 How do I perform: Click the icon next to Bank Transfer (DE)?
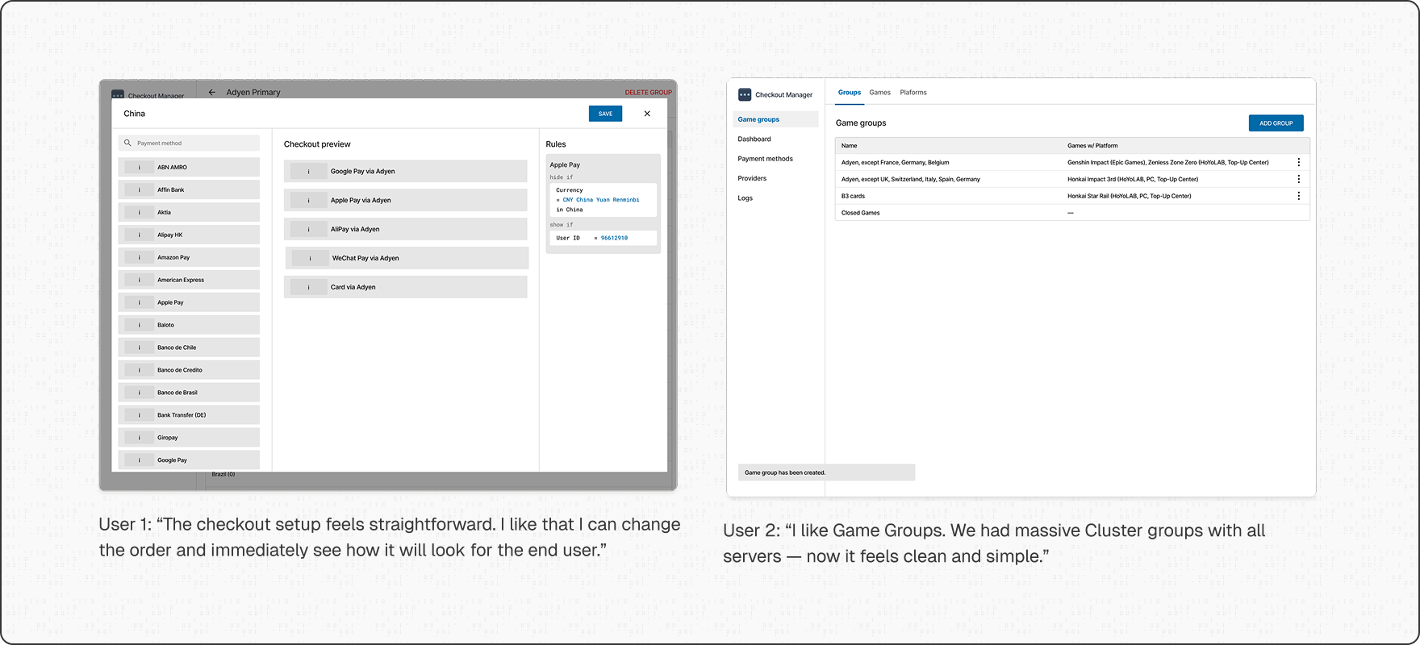[140, 415]
